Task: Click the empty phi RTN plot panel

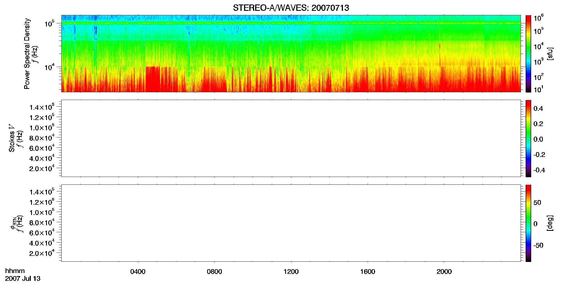Action: [x=291, y=223]
